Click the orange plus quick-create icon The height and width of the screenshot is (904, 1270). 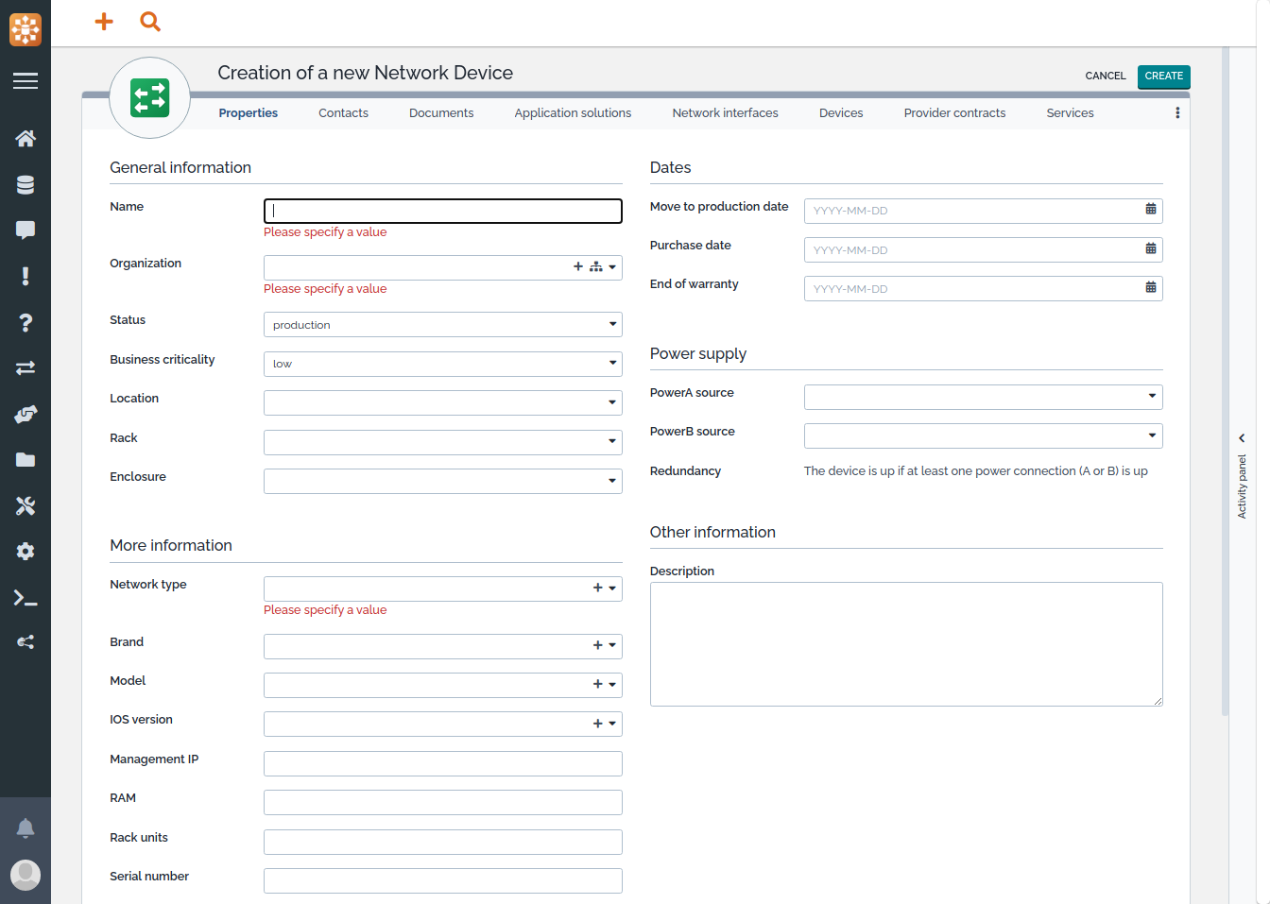point(104,22)
